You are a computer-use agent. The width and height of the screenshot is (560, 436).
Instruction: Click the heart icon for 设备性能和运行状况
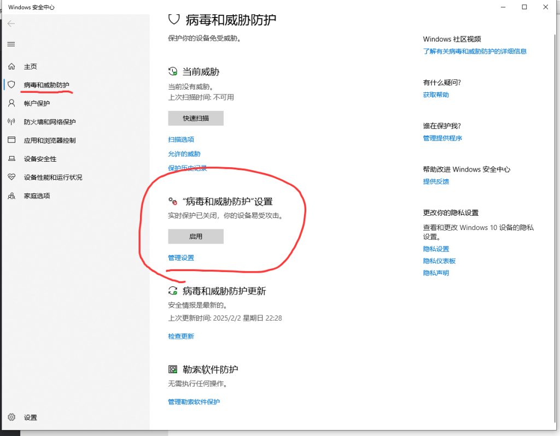click(x=11, y=177)
